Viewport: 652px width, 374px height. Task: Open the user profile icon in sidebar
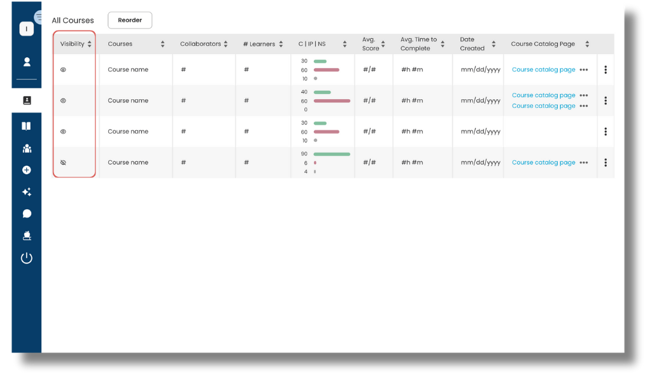(x=27, y=62)
